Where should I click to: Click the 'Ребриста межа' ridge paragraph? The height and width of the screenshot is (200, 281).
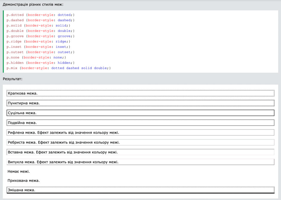pos(140,142)
